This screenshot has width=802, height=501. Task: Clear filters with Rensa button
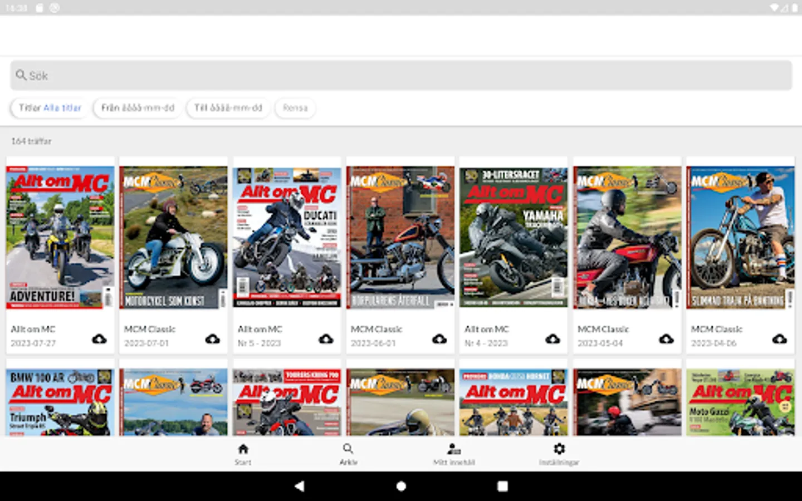pos(295,108)
